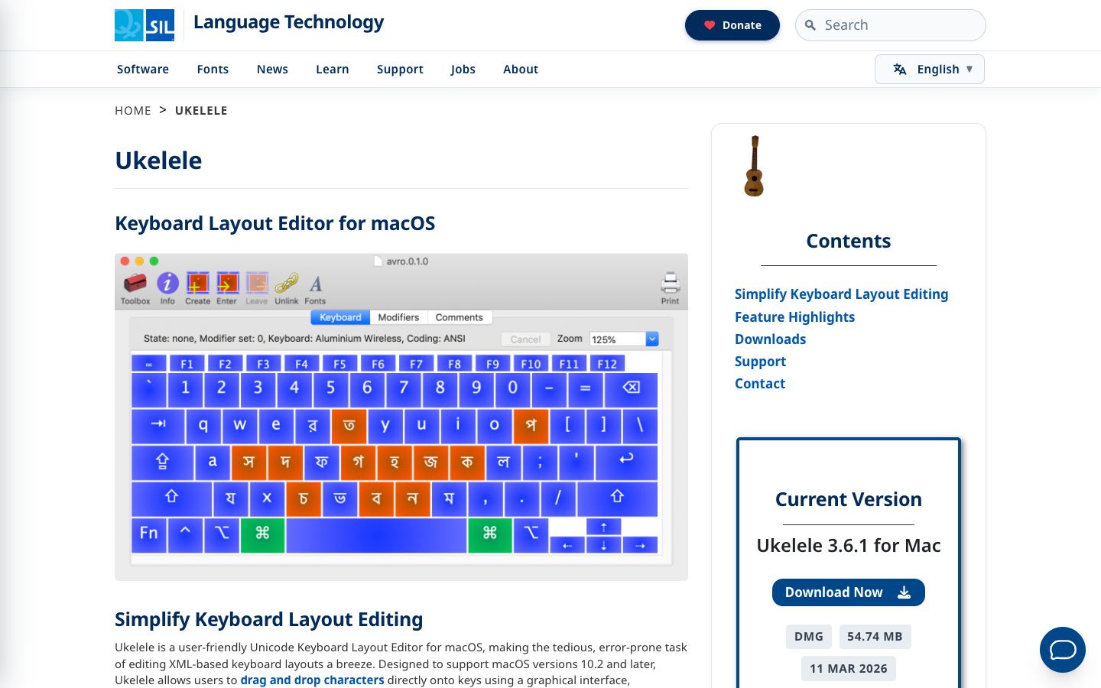Select Support in the top navigation bar
This screenshot has width=1101, height=688.
click(x=400, y=70)
